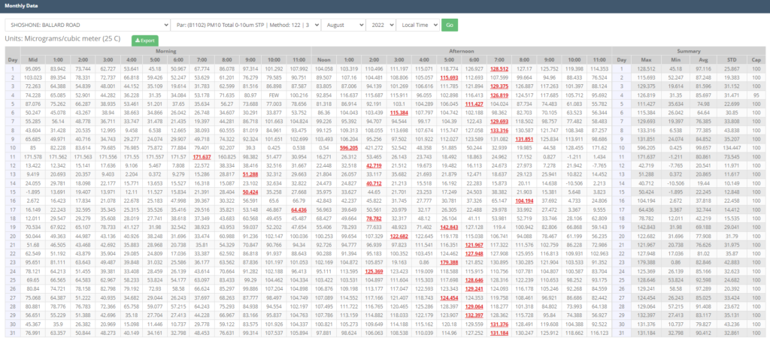Click the Monthly Data panel title
Viewport: 770px width, 341px height.
[x=22, y=6]
